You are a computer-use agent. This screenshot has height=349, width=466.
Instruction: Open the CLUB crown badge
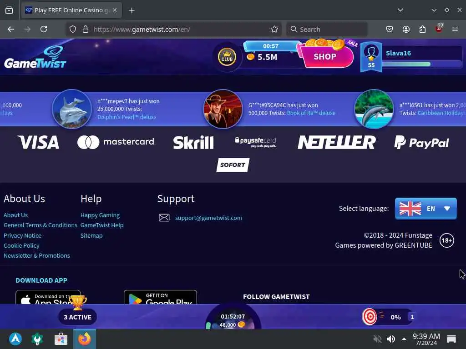(227, 57)
